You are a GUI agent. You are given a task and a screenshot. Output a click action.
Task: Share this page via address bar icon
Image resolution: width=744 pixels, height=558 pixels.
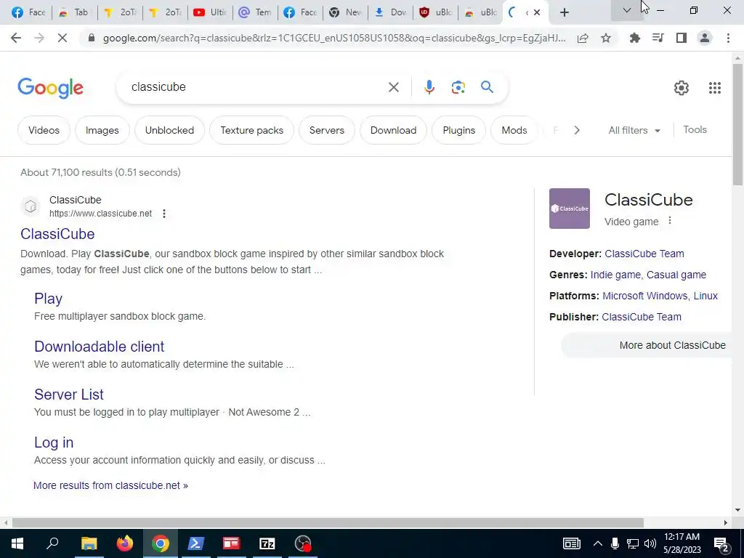point(583,39)
